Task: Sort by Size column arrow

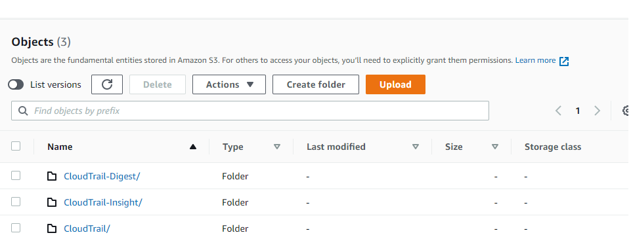Action: pyautogui.click(x=495, y=147)
